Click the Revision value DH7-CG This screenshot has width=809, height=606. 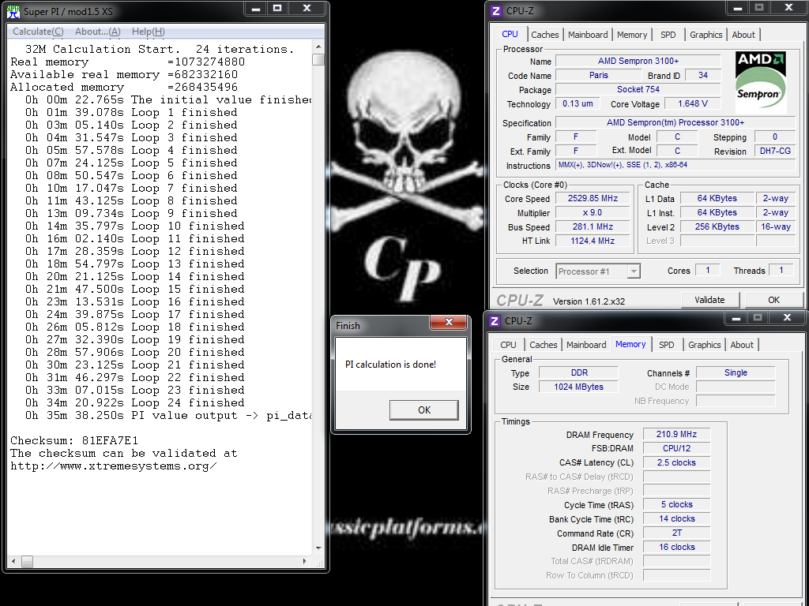coord(774,151)
